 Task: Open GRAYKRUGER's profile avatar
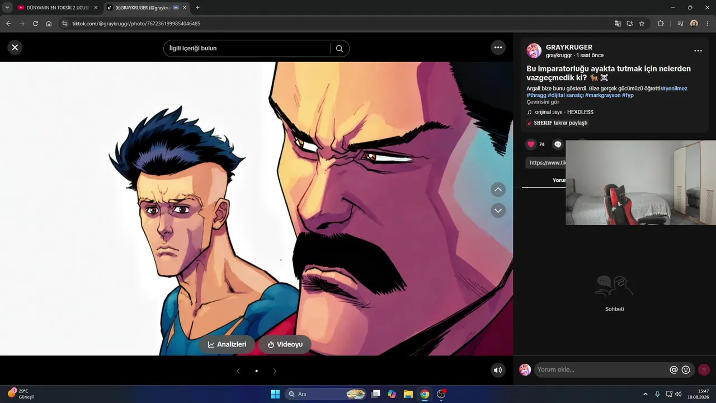pyautogui.click(x=534, y=51)
